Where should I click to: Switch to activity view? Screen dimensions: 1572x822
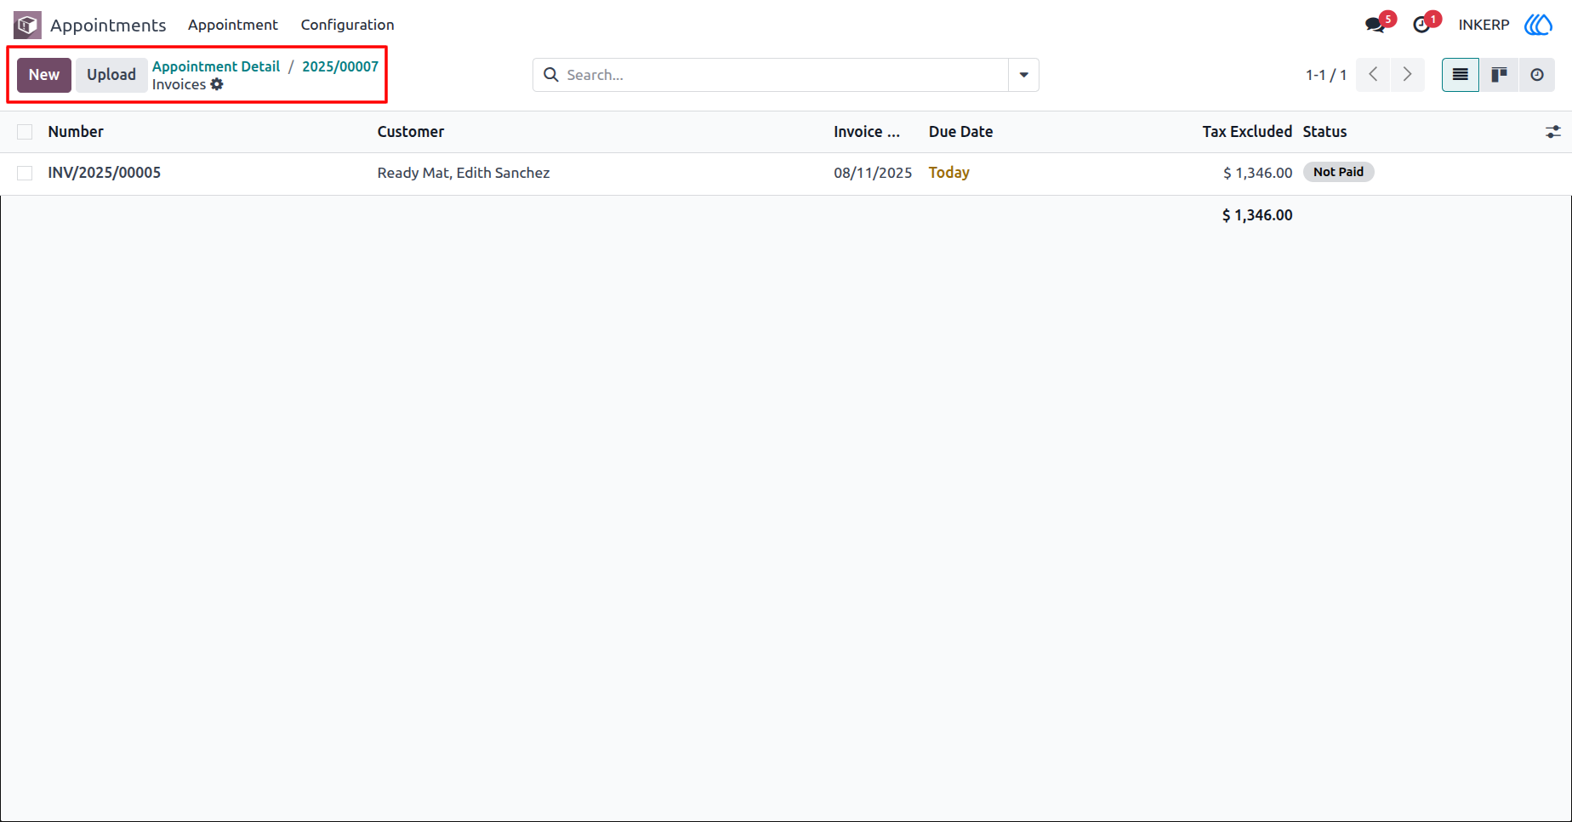(x=1537, y=75)
